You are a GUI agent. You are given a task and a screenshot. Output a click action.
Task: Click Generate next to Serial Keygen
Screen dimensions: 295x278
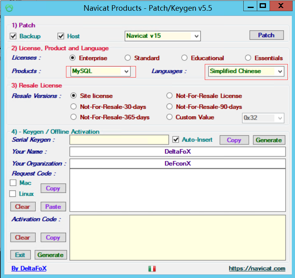coord(269,140)
